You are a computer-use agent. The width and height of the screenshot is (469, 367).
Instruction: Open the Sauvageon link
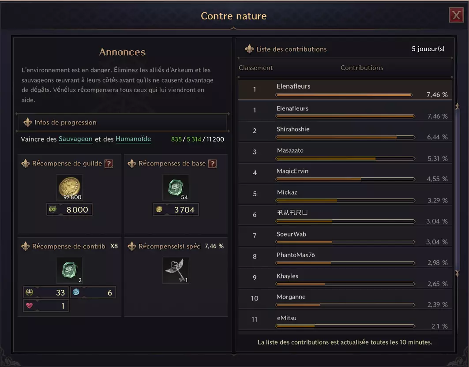[x=75, y=139]
